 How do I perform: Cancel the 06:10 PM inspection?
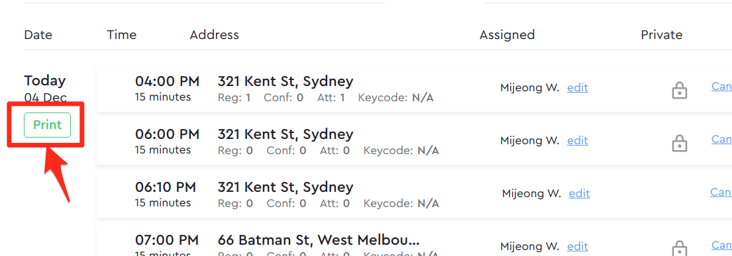coord(721,192)
